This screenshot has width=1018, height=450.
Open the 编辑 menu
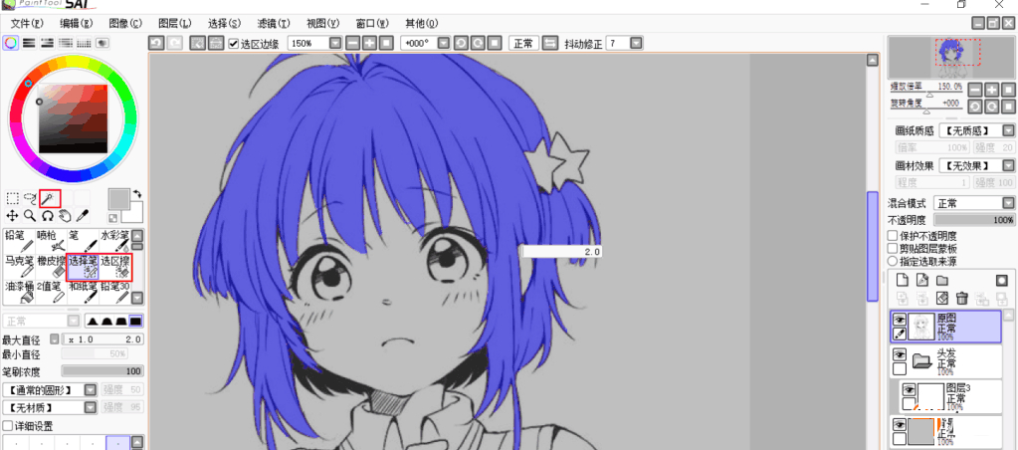click(x=76, y=23)
